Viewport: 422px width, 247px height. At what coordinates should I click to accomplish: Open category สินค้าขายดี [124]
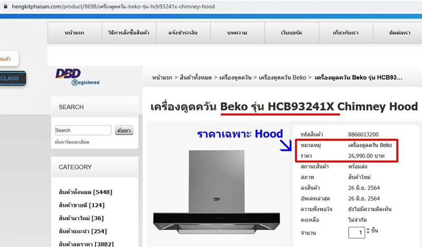pyautogui.click(x=82, y=205)
